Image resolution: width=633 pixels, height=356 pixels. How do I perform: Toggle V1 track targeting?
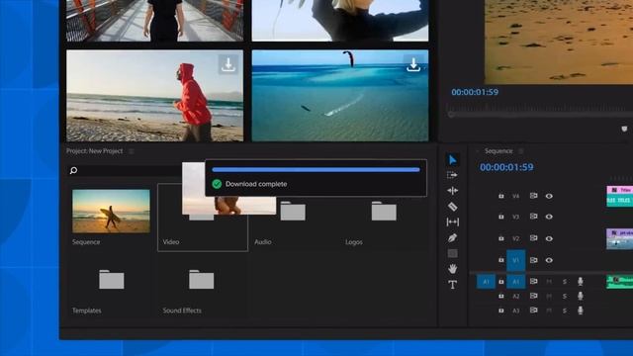(x=516, y=260)
